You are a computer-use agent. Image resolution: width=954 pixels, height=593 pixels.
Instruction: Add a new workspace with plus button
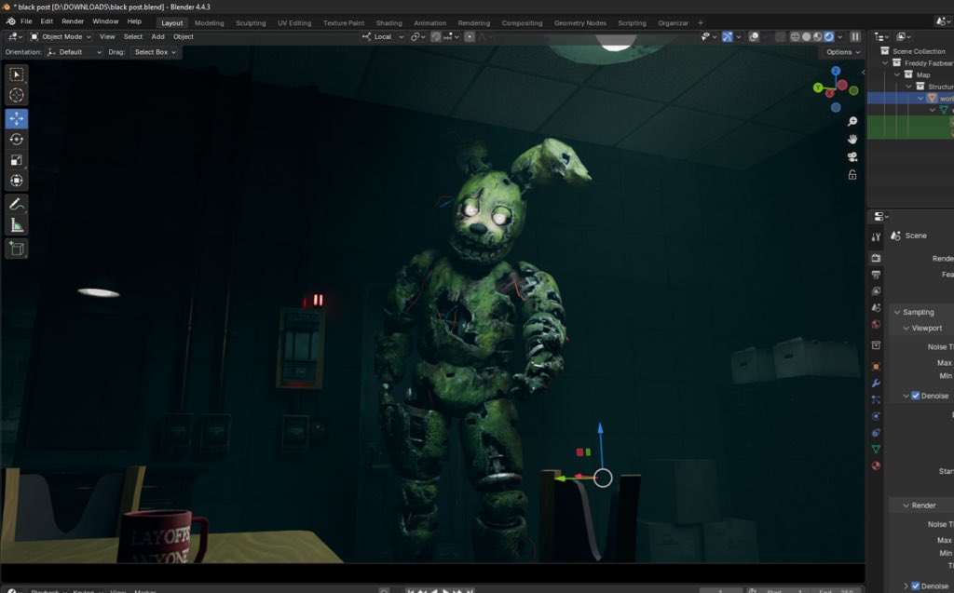(701, 23)
